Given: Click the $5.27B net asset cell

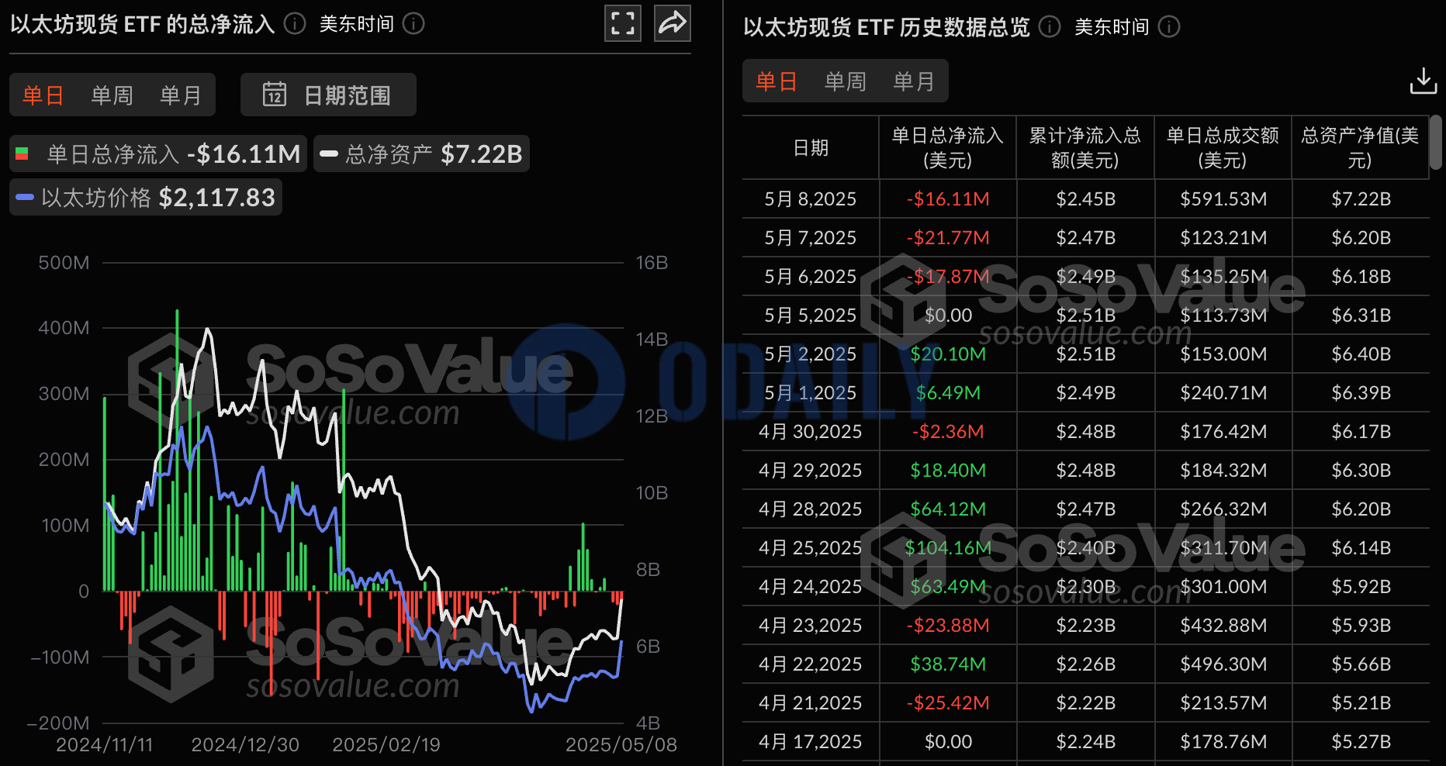Looking at the screenshot, I should 1361,742.
